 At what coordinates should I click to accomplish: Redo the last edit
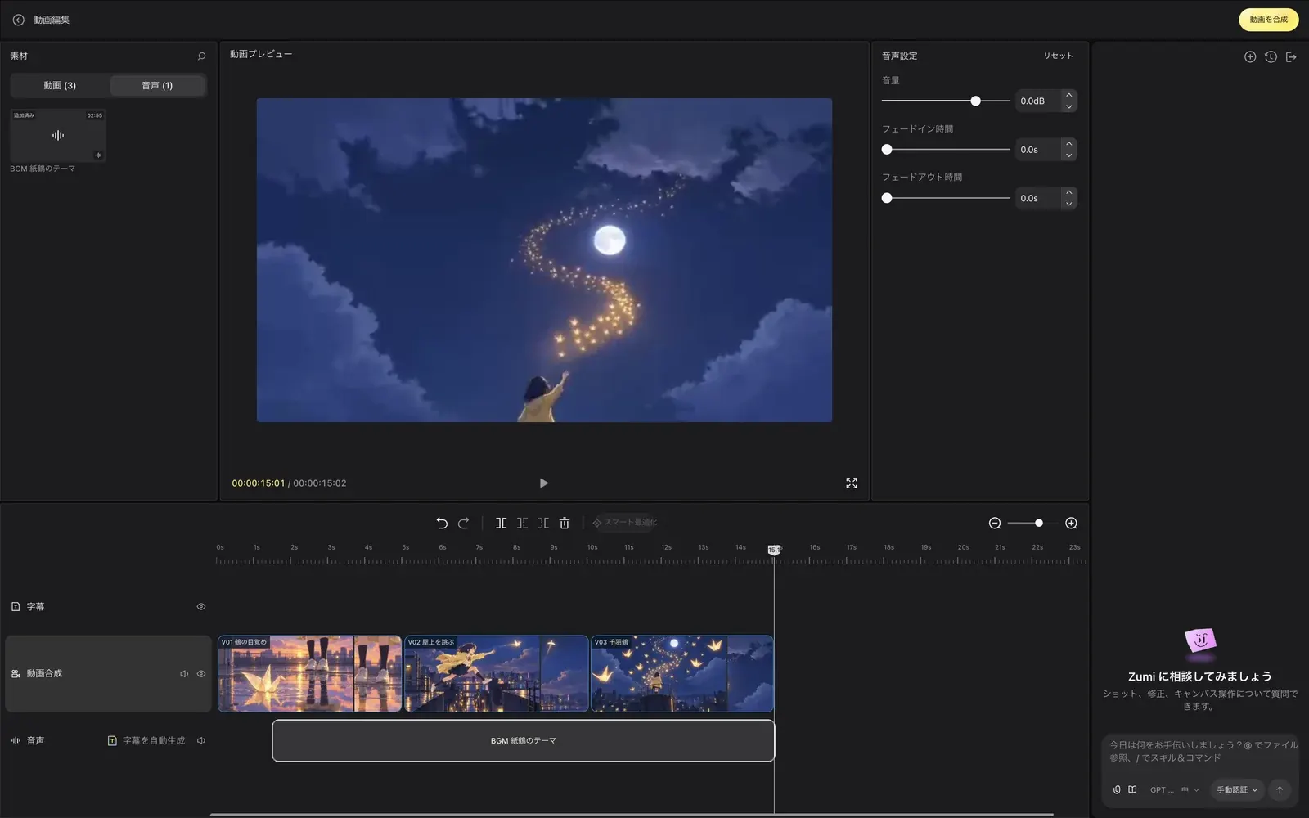(463, 523)
